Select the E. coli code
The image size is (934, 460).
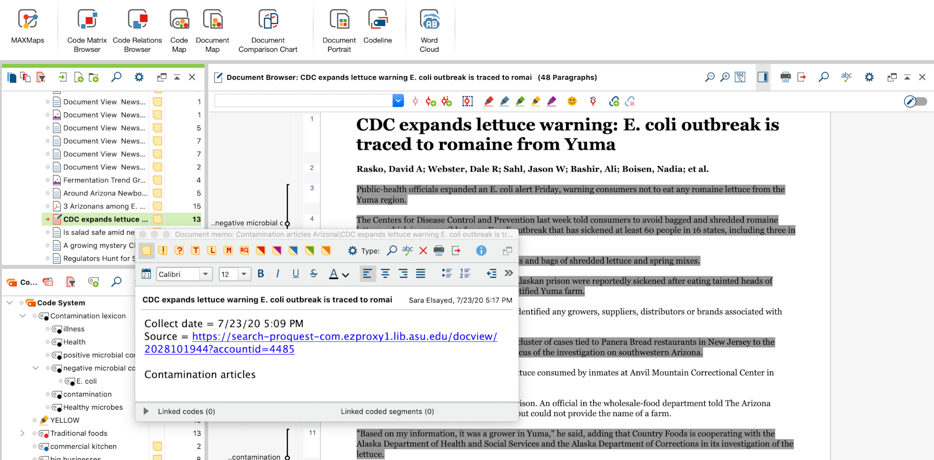(x=86, y=381)
